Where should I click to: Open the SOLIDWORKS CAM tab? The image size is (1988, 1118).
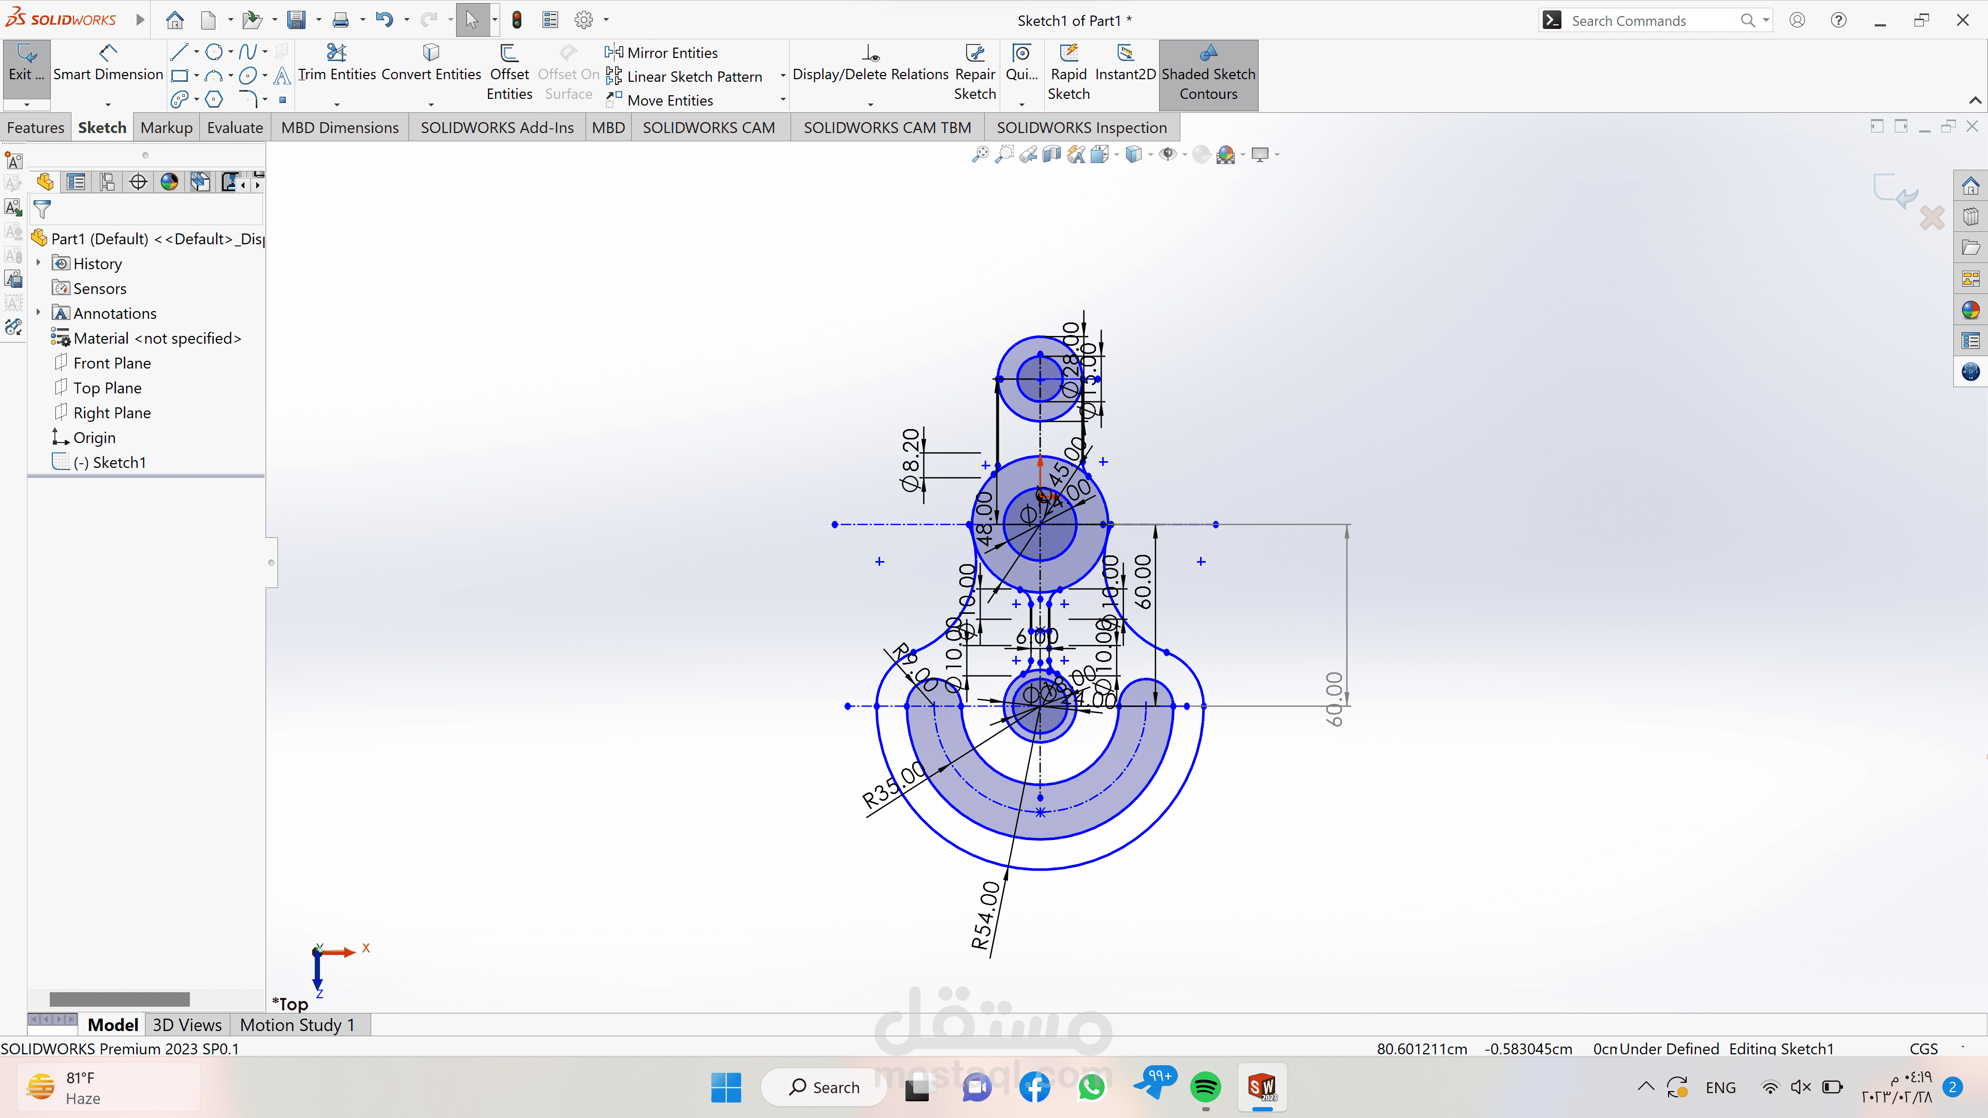[708, 127]
